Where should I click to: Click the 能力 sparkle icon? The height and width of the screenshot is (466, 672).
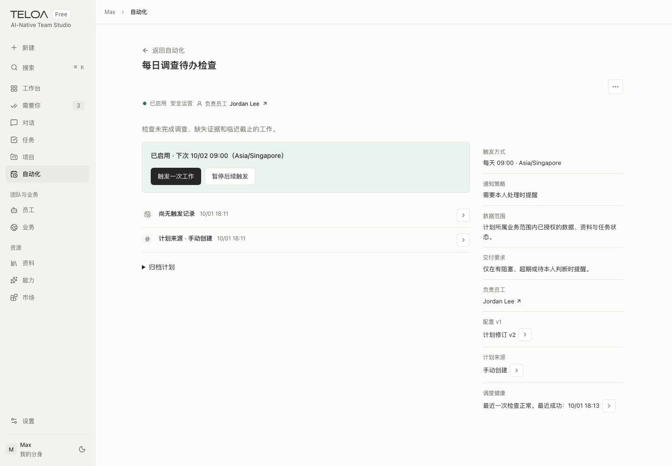point(14,281)
